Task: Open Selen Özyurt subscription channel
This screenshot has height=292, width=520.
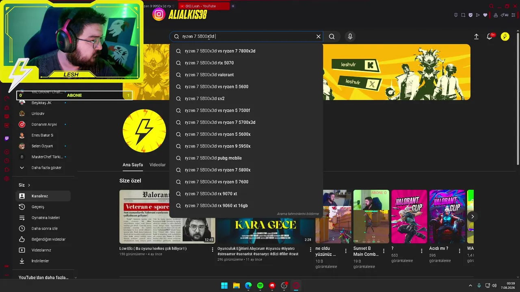Action: tap(43, 146)
